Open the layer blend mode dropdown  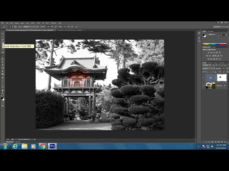pos(209,68)
